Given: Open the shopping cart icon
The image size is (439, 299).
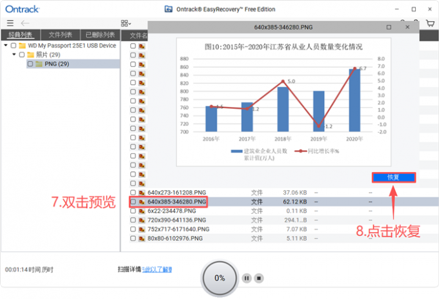Looking at the screenshot, I should click(x=430, y=23).
